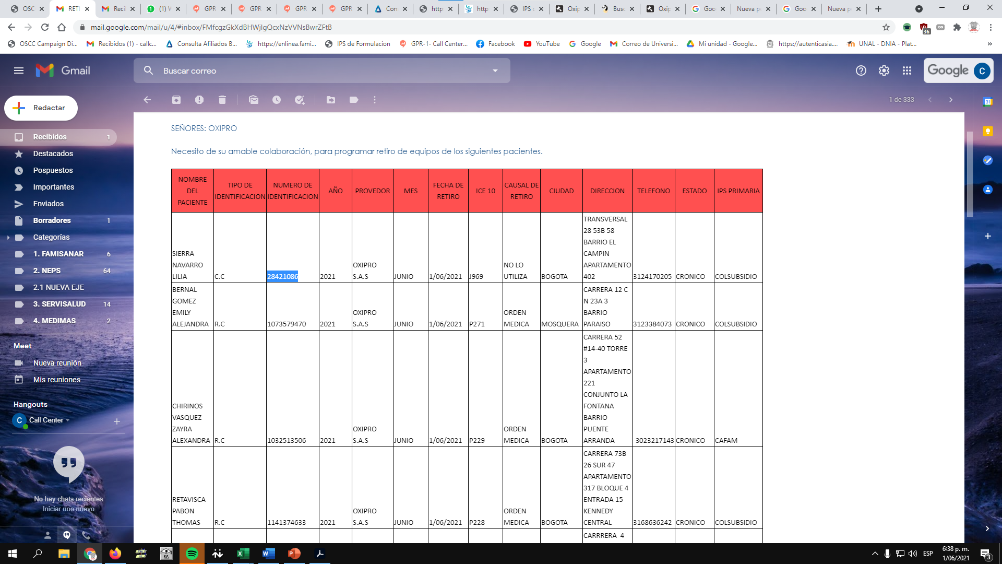Move email to a folder
This screenshot has width=1002, height=564.
click(331, 100)
